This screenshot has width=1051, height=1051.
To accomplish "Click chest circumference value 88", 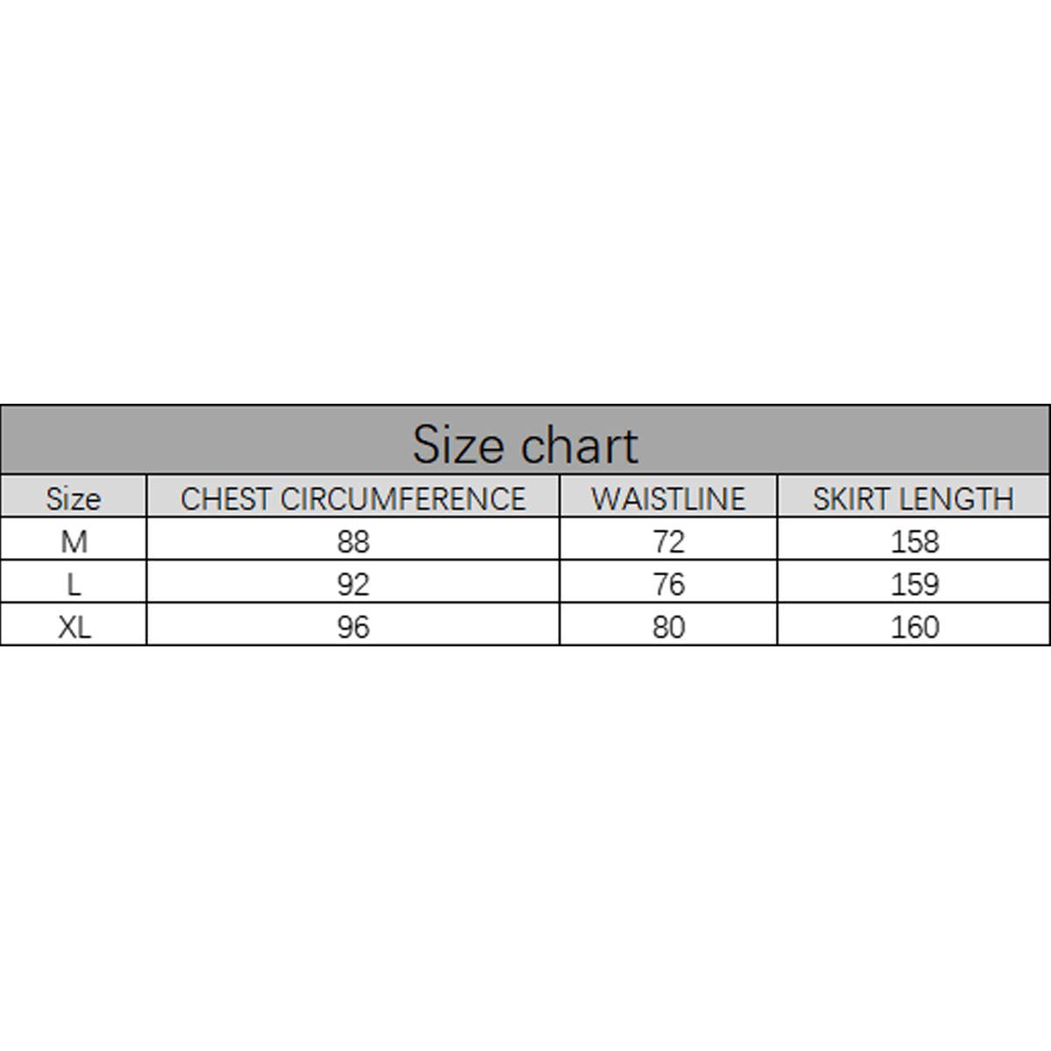I will click(x=353, y=541).
